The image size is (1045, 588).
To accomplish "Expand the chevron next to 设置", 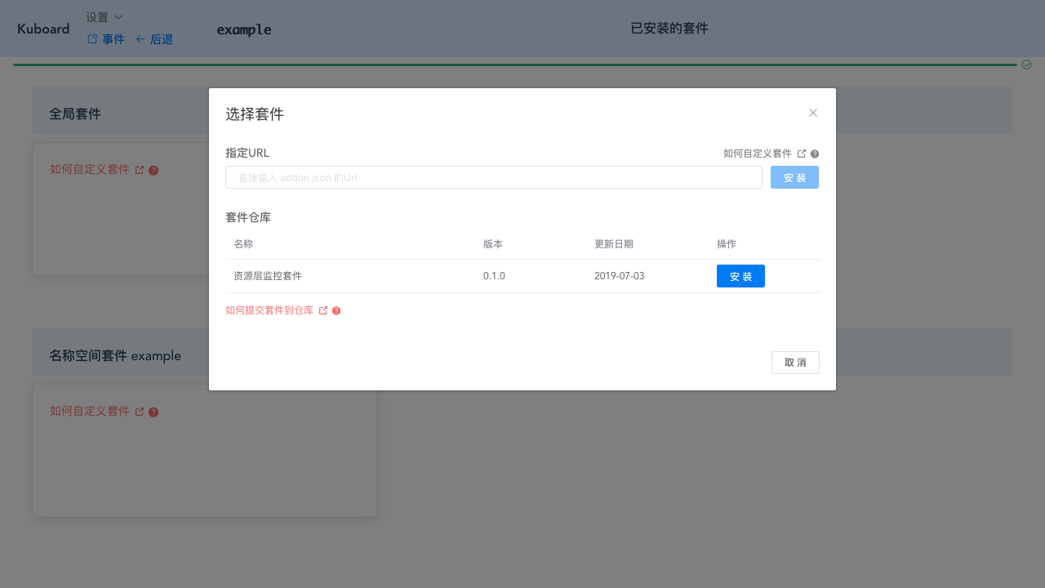I will click(x=118, y=16).
